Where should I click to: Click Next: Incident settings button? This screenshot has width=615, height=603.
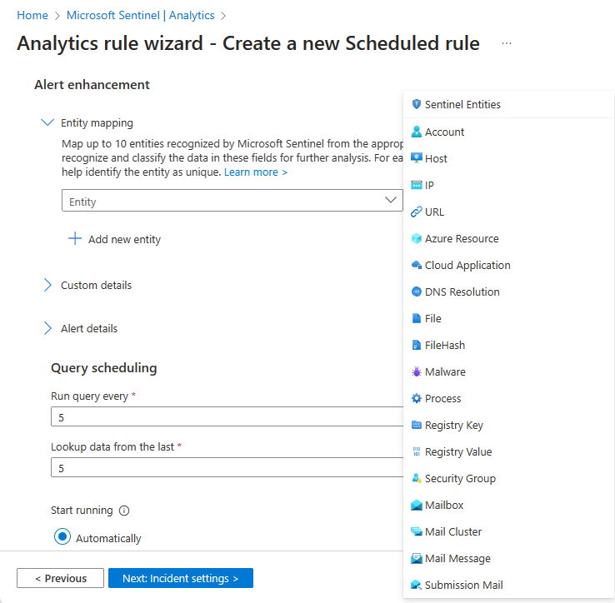point(181,578)
